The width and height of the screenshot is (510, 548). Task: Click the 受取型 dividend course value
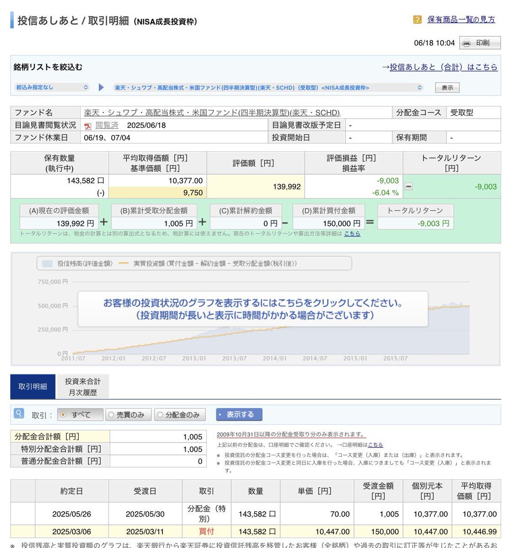point(462,113)
